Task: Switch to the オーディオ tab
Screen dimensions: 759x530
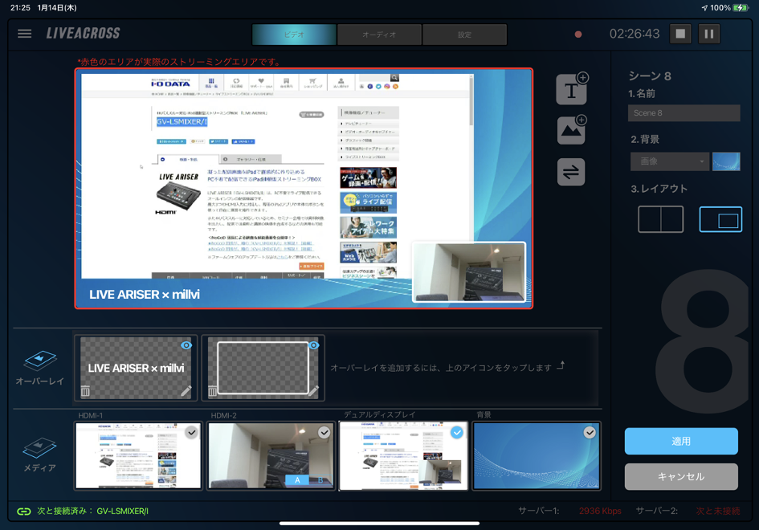Action: (x=379, y=35)
